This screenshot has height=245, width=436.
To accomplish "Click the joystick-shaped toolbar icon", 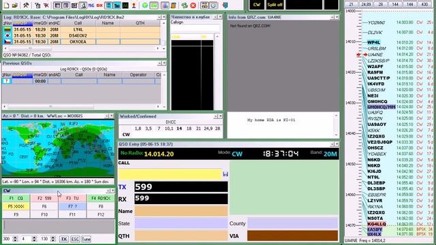I will tap(134, 5).
